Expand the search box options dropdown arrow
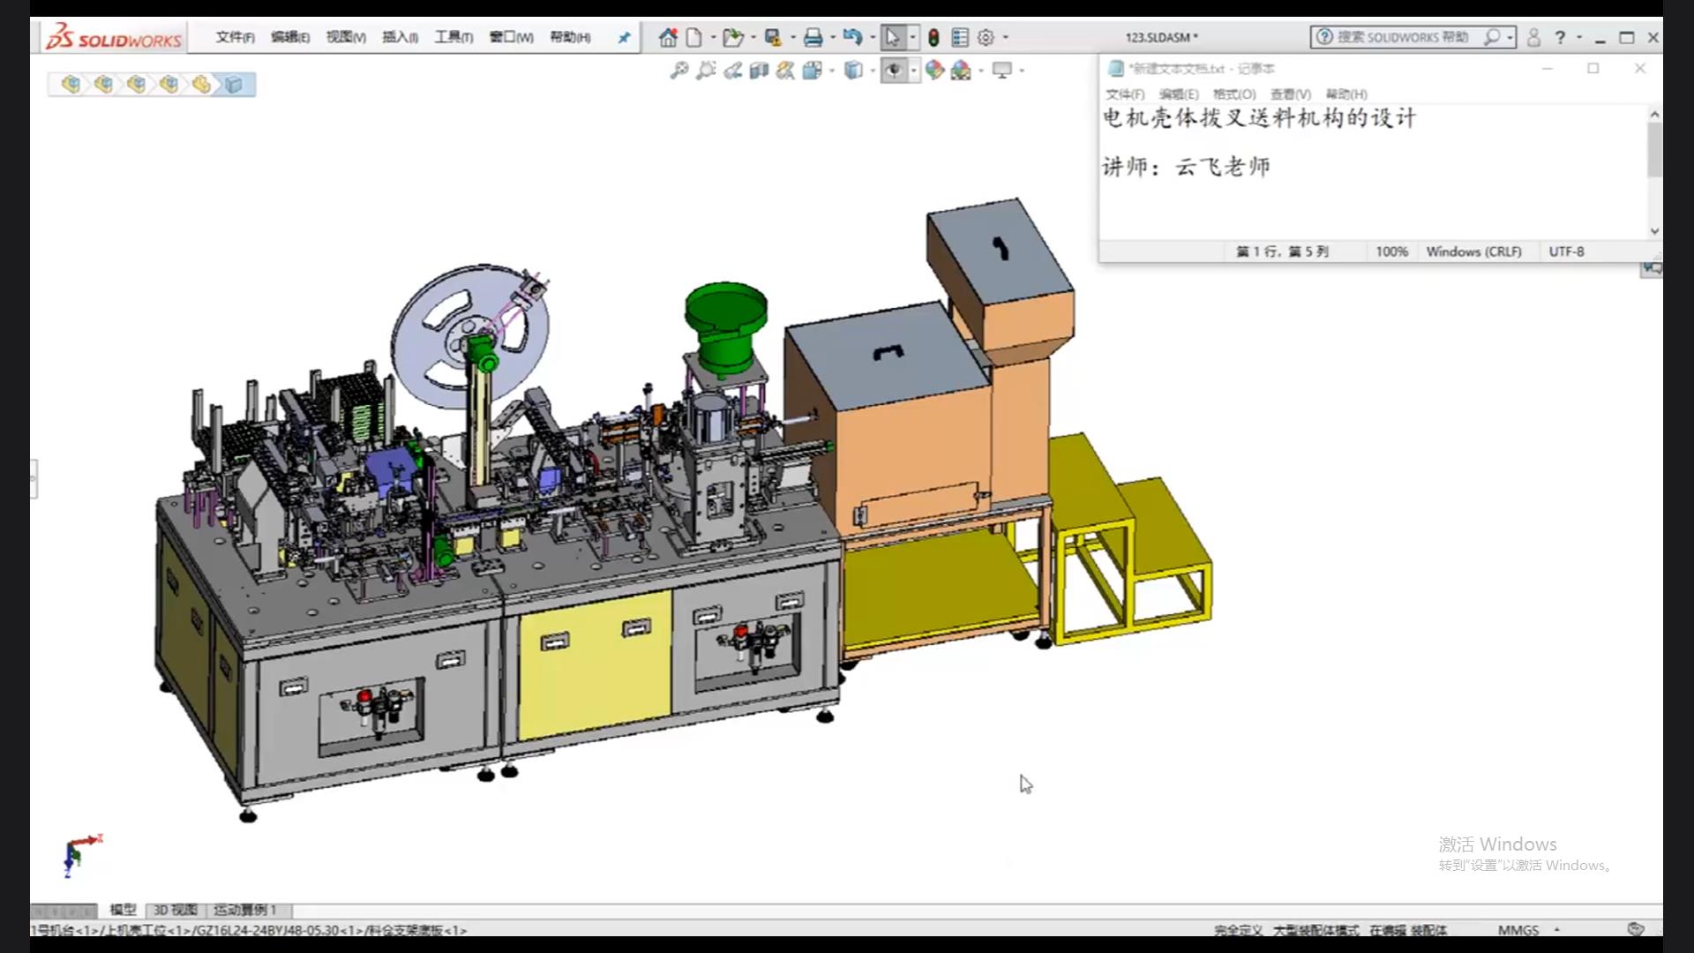 tap(1510, 37)
